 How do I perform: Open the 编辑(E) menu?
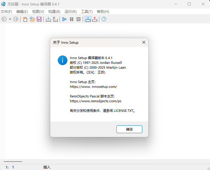click(x=22, y=12)
